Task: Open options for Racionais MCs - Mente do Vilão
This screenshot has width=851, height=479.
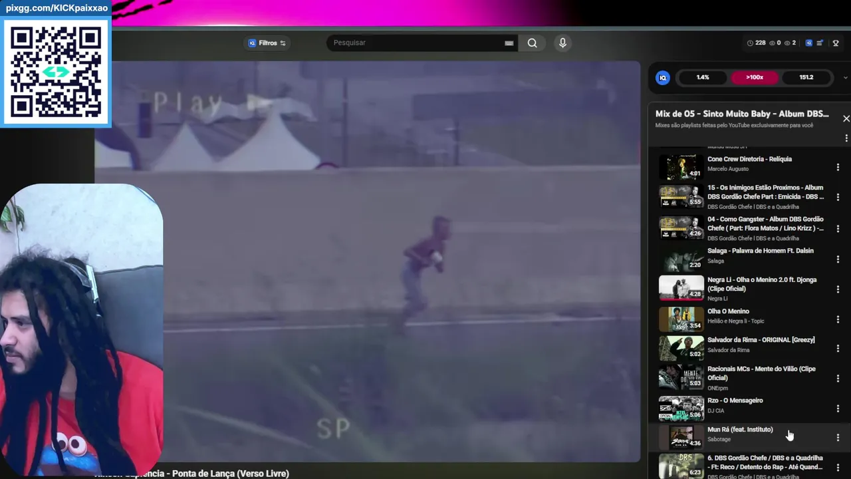Action: pos(838,378)
